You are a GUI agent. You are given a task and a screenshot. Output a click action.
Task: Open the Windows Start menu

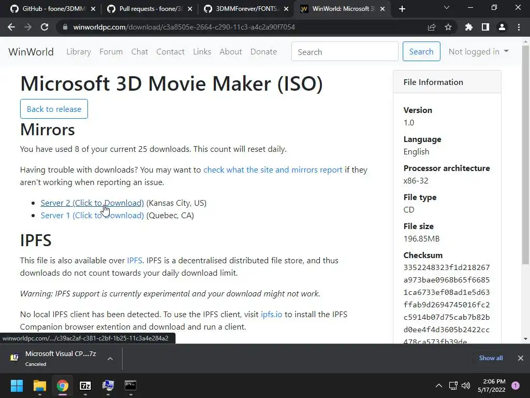[17, 386]
